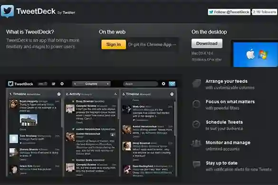The image size is (278, 185).
Task: Click the third column's scrollbar
Action: coord(175,119)
